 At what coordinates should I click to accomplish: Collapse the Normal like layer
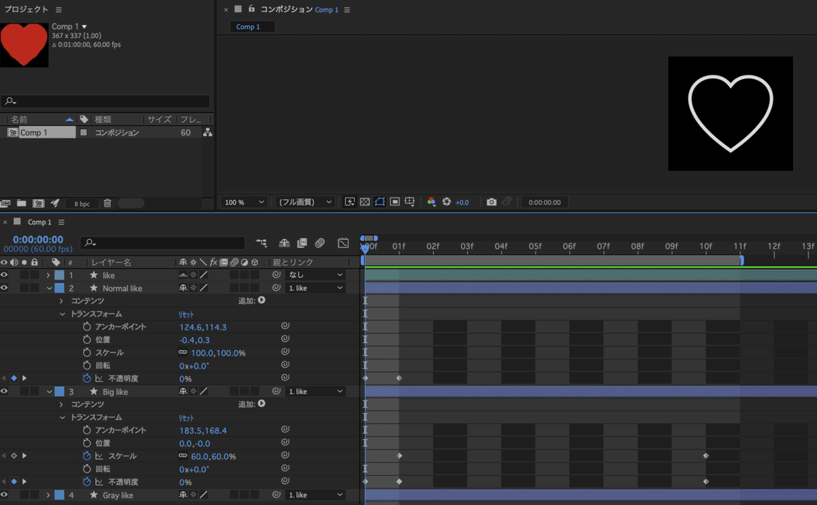49,288
